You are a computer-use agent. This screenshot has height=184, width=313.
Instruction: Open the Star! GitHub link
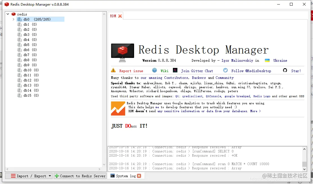click(x=296, y=71)
